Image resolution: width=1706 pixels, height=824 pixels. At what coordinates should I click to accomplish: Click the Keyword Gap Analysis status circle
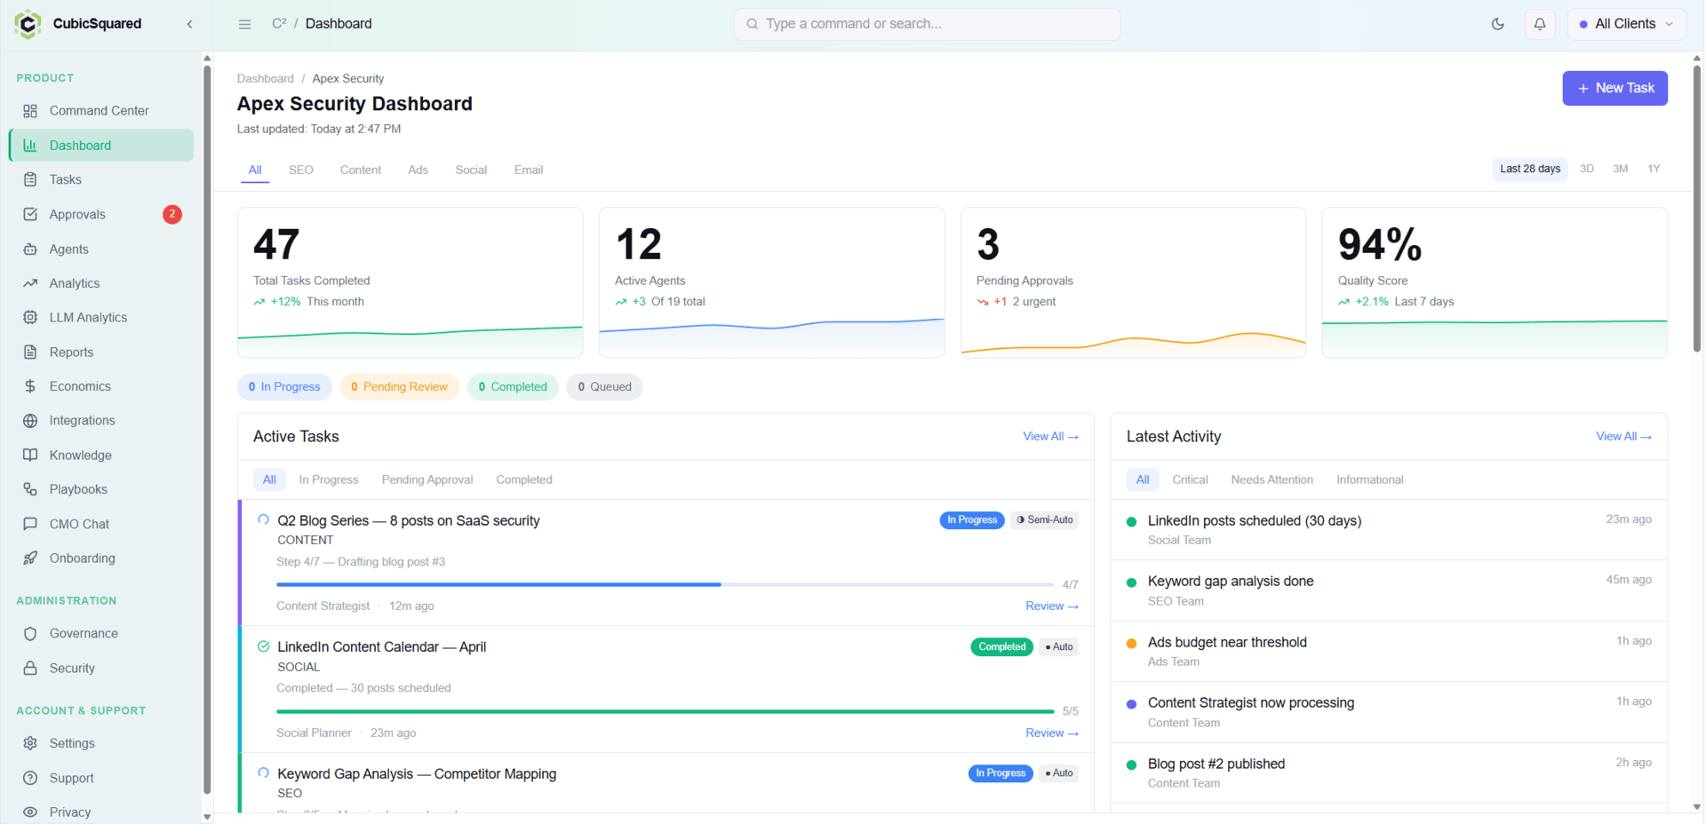(264, 773)
